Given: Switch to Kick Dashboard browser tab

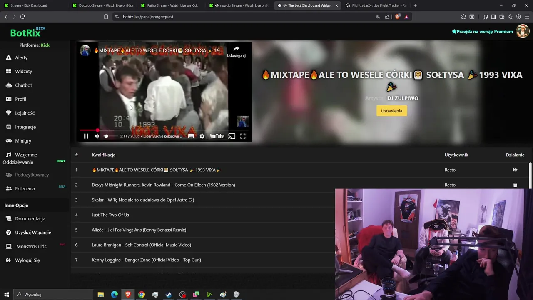Looking at the screenshot, I should [x=34, y=5].
